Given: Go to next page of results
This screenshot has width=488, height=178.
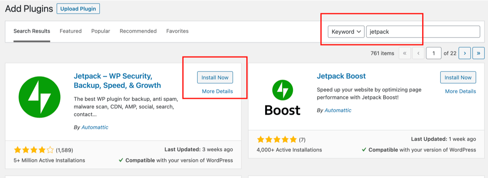Looking at the screenshot, I should click(465, 53).
